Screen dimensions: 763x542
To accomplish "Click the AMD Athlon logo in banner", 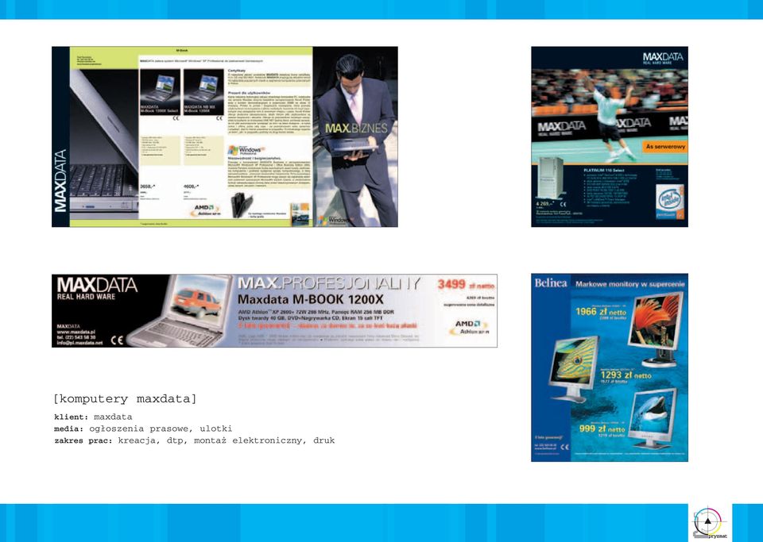I will tap(469, 327).
